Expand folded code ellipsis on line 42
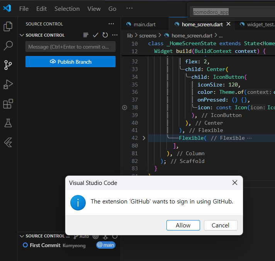Viewport: 275px width, 261px height. 249,138
